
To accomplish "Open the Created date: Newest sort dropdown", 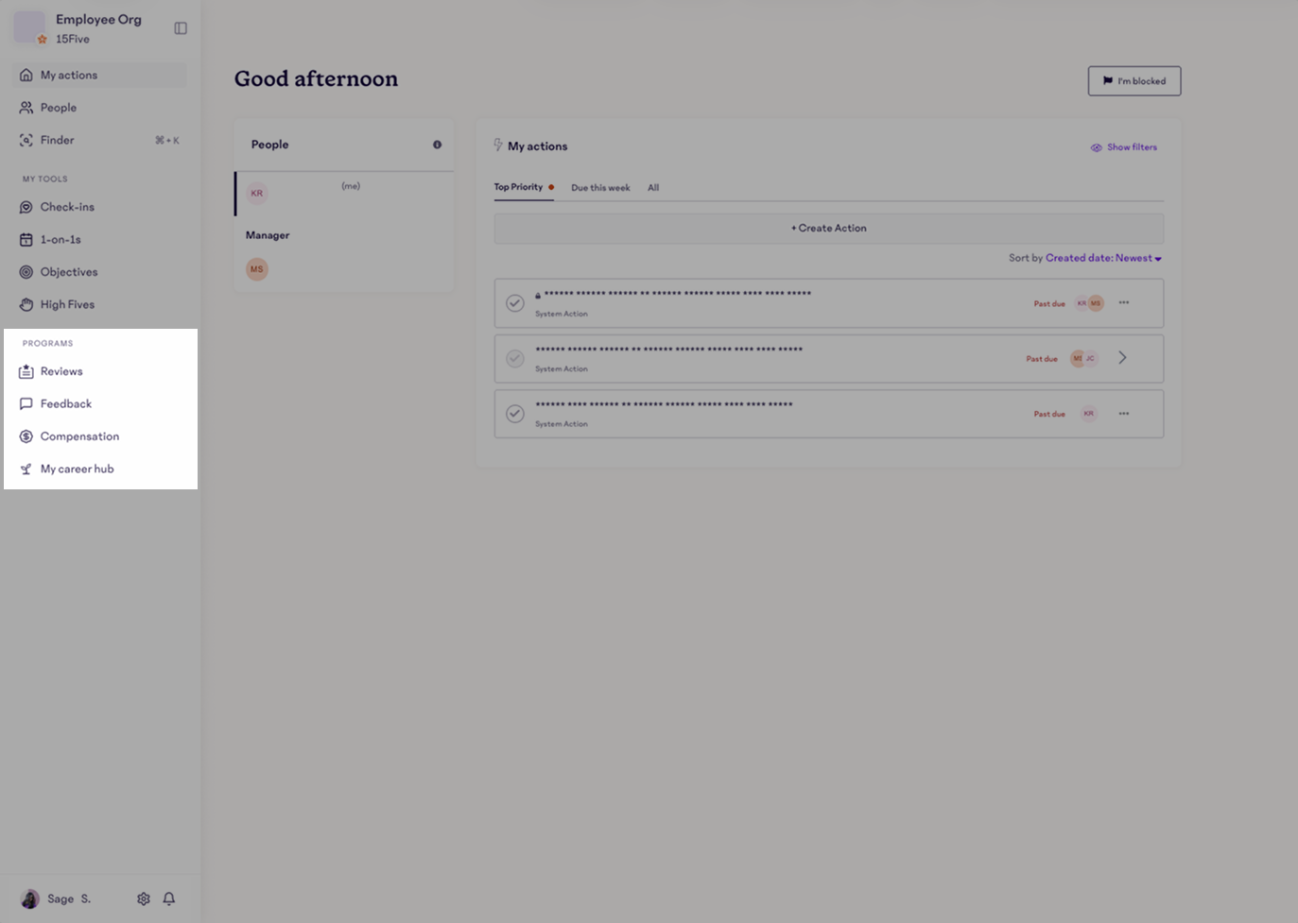I will [1102, 257].
